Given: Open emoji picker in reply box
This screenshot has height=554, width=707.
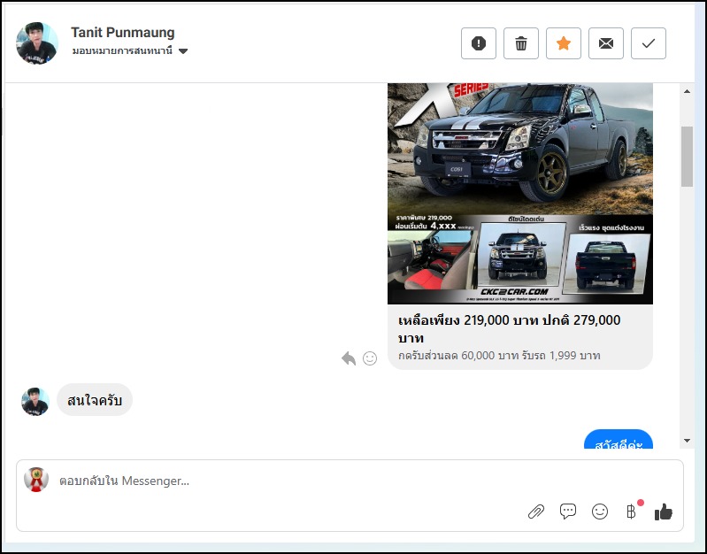Looking at the screenshot, I should tap(600, 512).
